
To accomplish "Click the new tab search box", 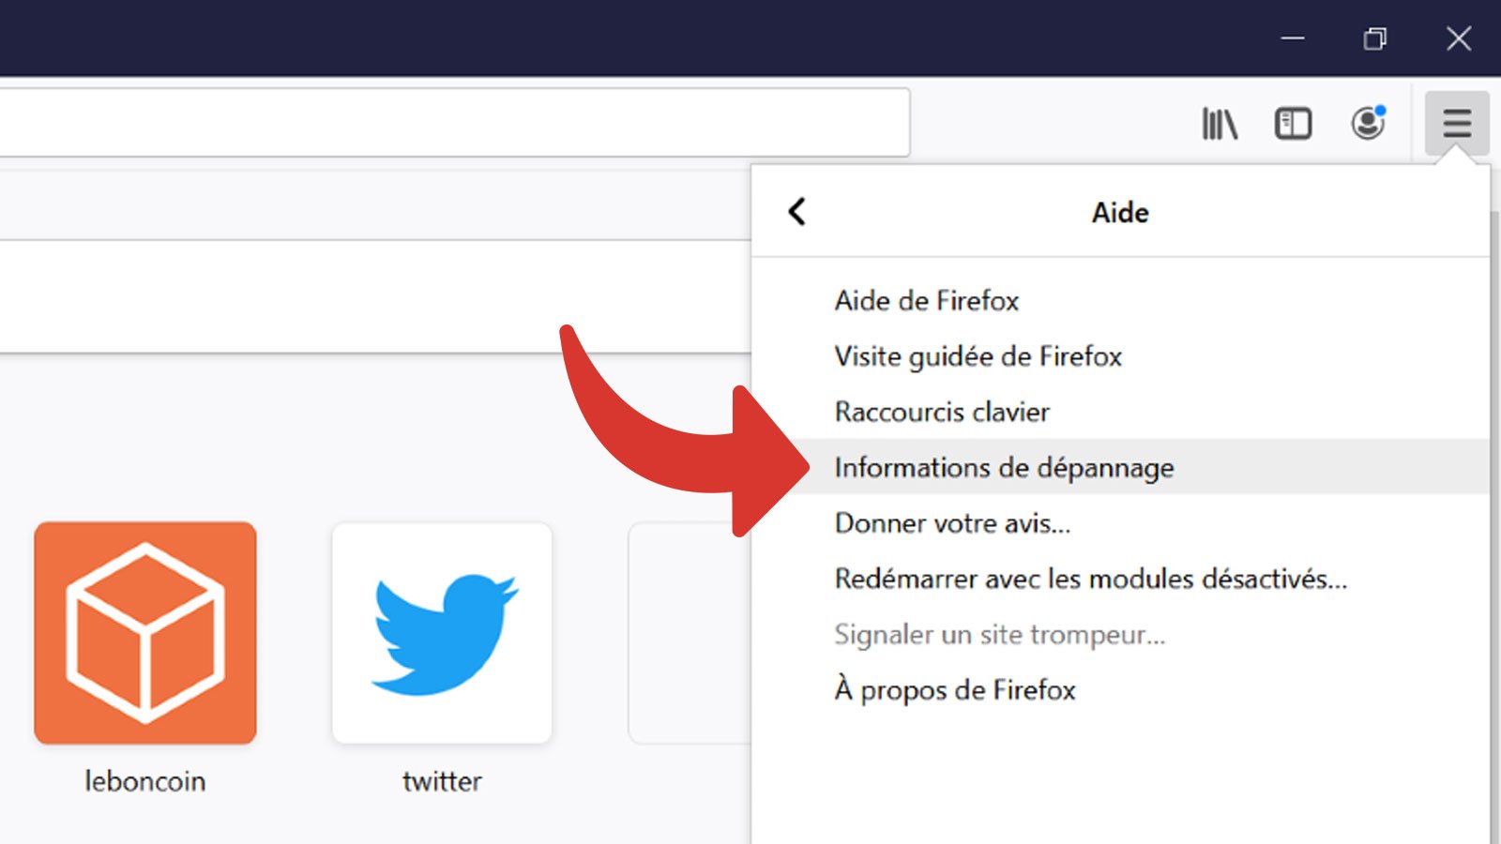I will click(375, 297).
